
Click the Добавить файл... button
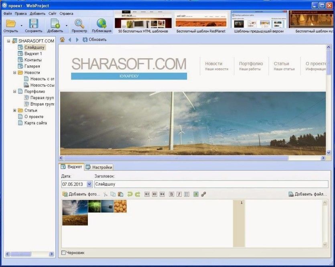308,194
